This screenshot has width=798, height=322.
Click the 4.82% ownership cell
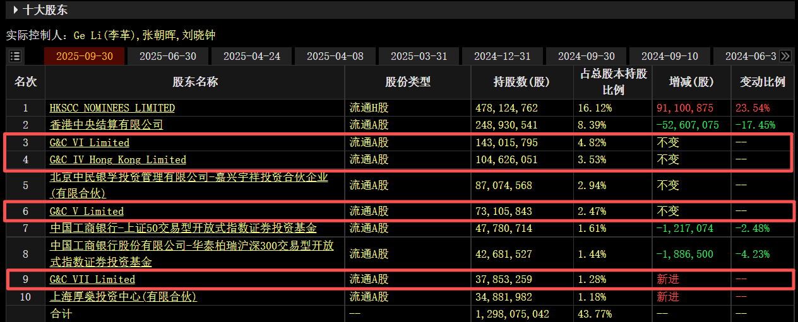(x=592, y=143)
